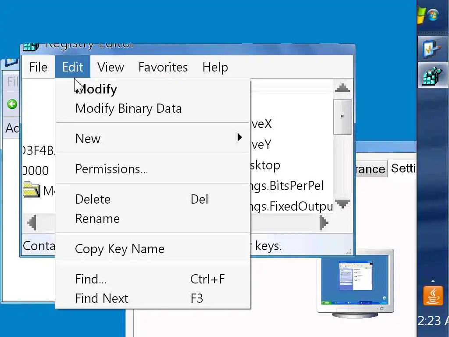The image size is (449, 337).
Task: Click the horizontal scroll right arrow
Action: point(324,222)
